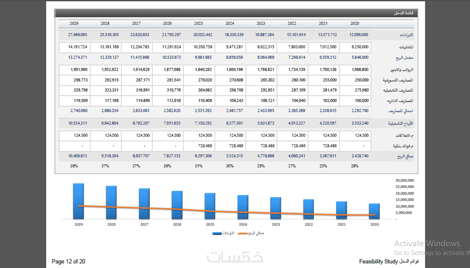The height and width of the screenshot is (268, 470).
Task: Click the Feasibility Study footer text
Action: pos(378,261)
